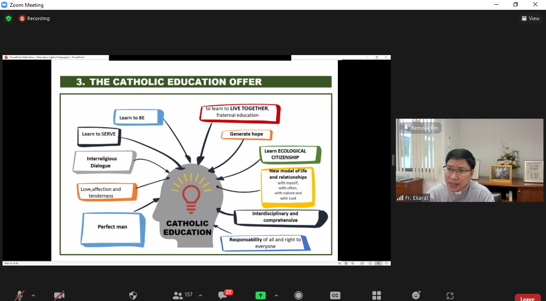
Task: Open the Security shield options
Action: point(133,295)
